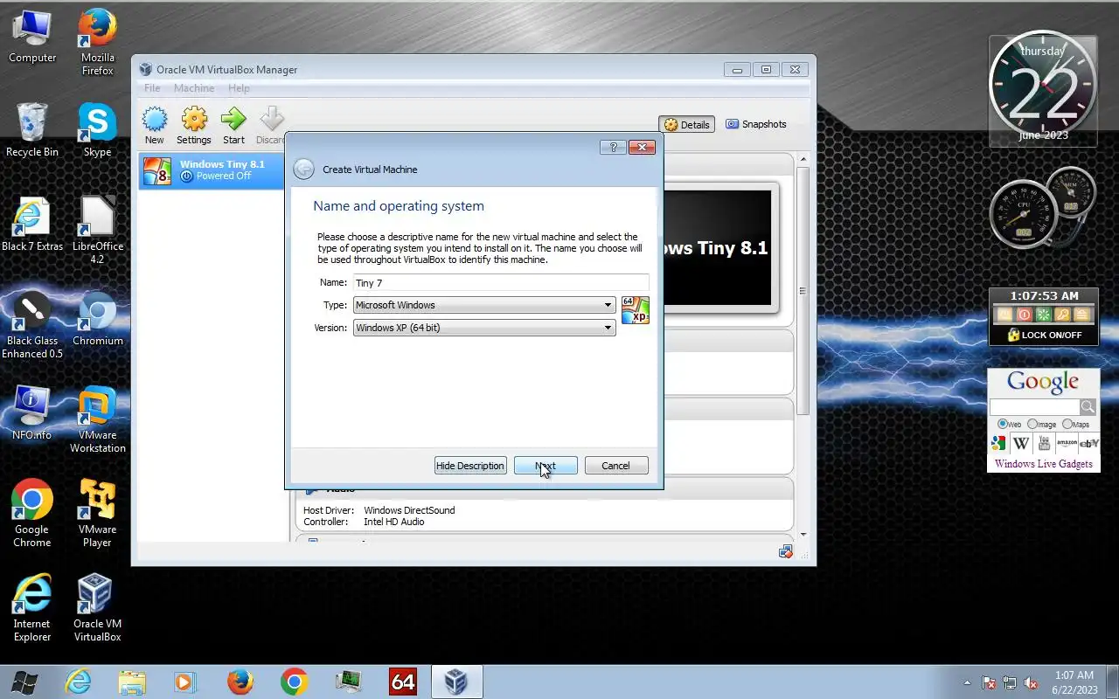1119x699 pixels.
Task: Click the Windows Live Gadgets link
Action: (1043, 464)
